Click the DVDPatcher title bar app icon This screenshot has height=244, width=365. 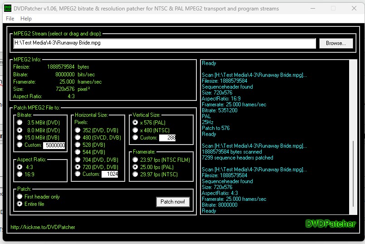(8, 8)
